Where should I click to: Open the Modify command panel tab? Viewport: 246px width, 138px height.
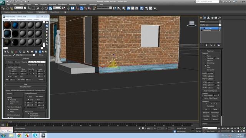204,18
